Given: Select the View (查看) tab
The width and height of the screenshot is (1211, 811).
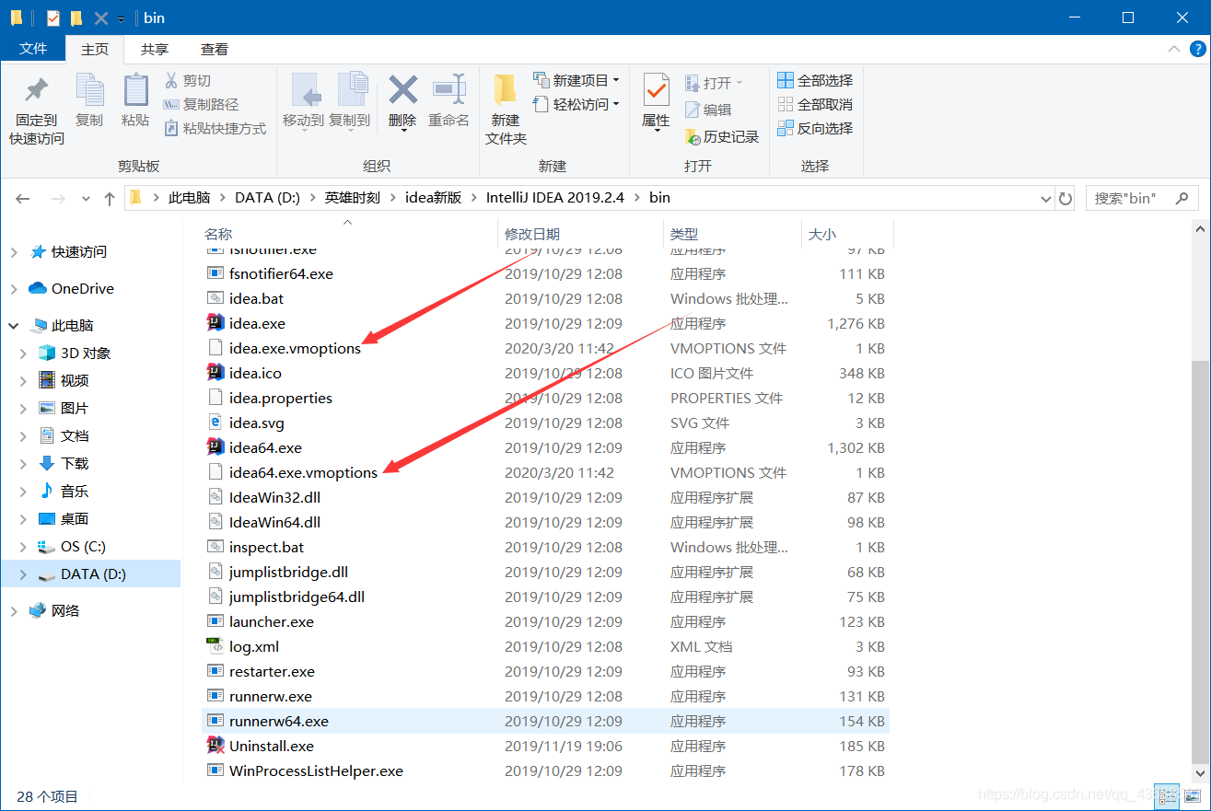Looking at the screenshot, I should tap(215, 49).
